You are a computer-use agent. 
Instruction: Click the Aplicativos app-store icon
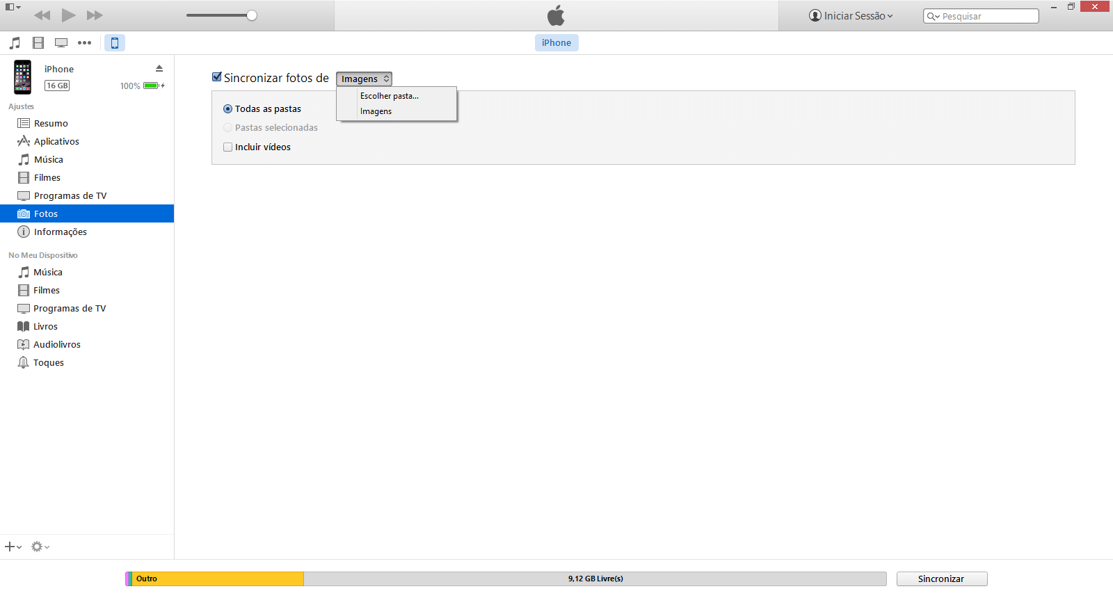pos(24,141)
